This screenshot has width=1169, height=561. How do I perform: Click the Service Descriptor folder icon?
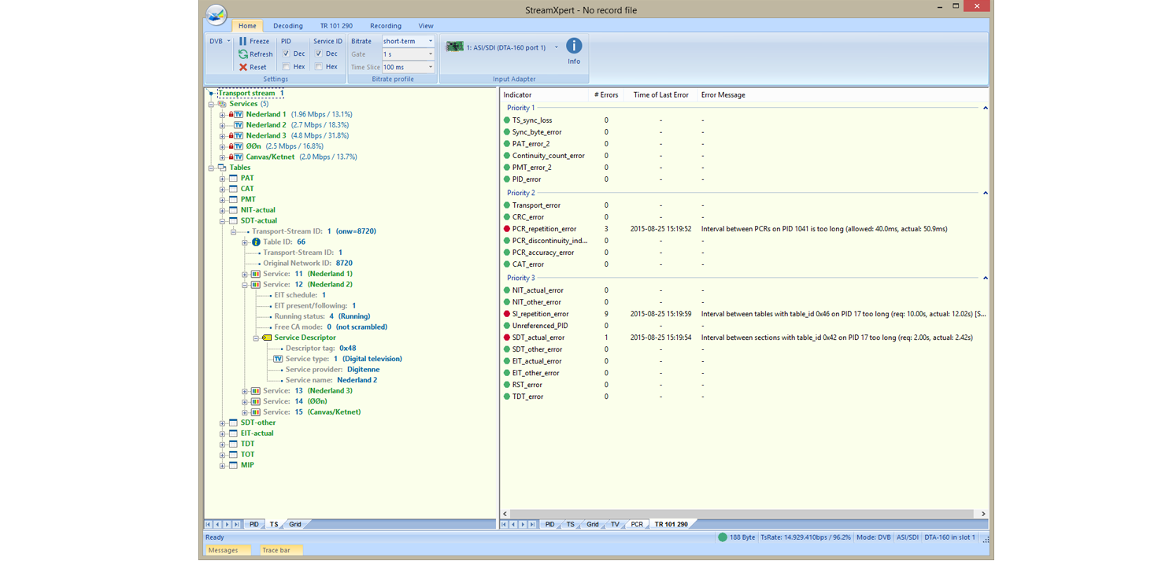pos(266,337)
